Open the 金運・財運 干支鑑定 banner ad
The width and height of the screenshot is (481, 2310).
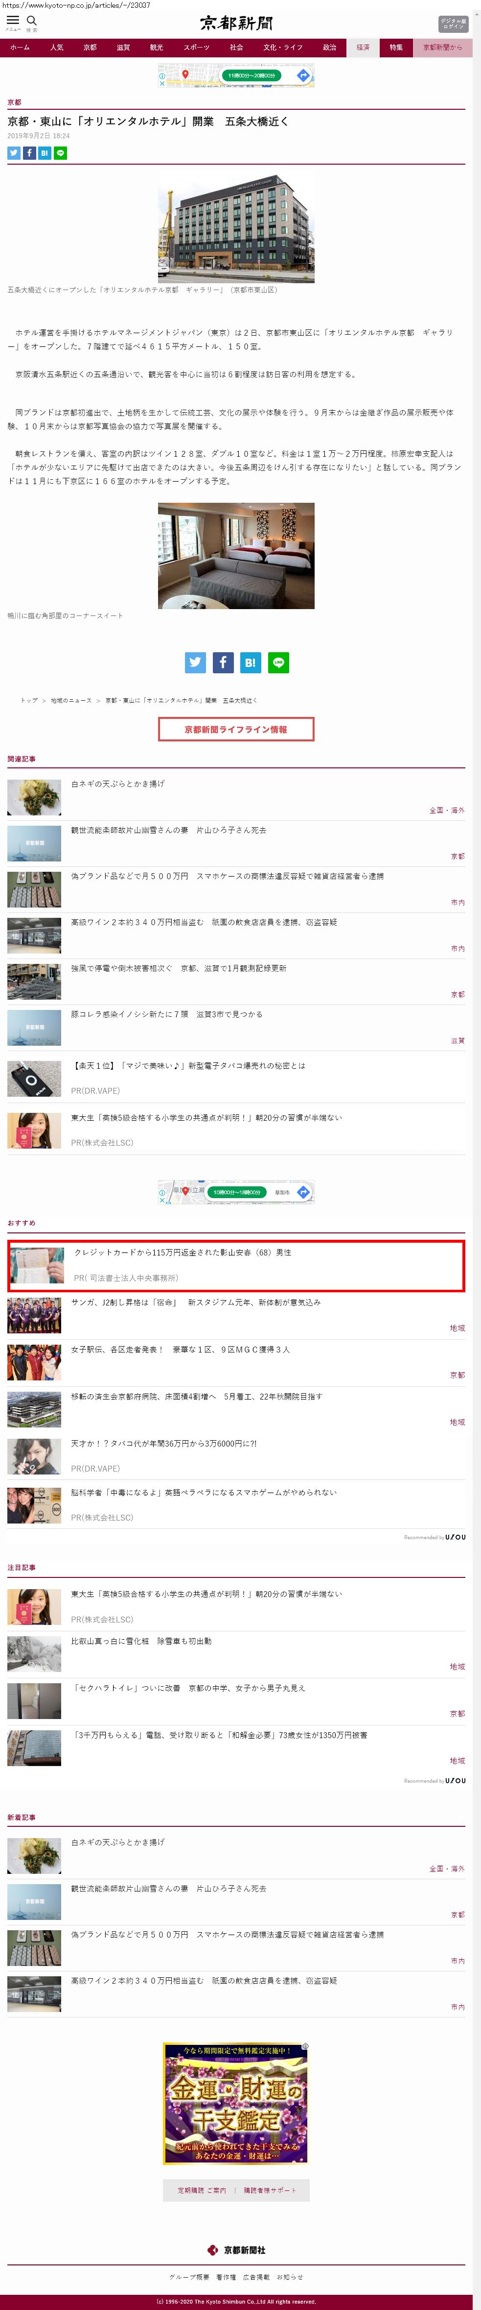235,2102
